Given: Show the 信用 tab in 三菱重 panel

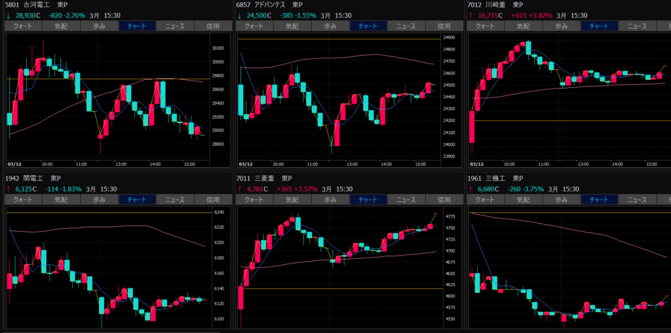Looking at the screenshot, I should (444, 199).
